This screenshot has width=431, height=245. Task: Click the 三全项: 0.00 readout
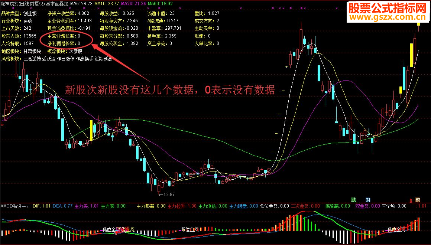[x=394, y=206]
